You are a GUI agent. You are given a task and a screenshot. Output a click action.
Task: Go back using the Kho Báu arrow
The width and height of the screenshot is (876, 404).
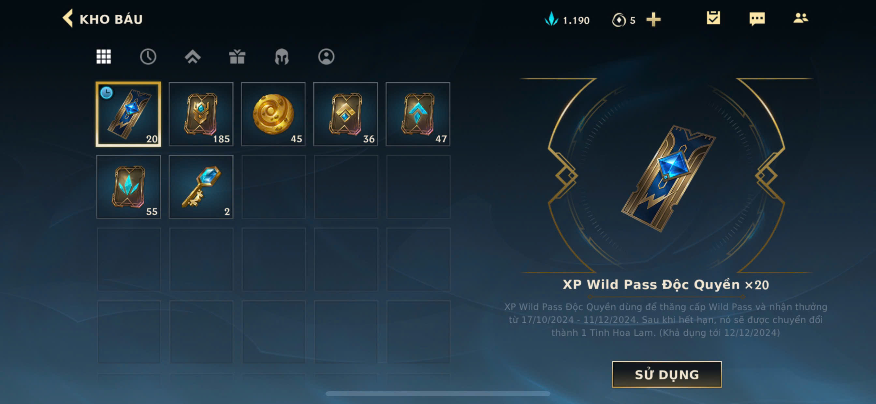[68, 19]
